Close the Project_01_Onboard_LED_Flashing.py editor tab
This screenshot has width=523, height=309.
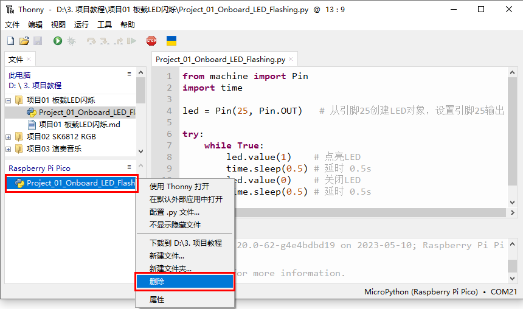tap(291, 59)
